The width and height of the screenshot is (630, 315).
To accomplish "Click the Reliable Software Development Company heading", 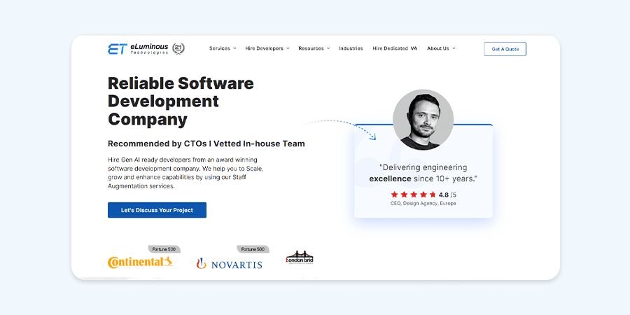I will click(181, 101).
